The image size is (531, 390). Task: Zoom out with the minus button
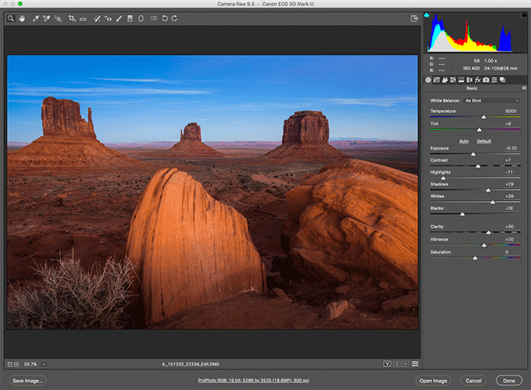click(x=10, y=364)
